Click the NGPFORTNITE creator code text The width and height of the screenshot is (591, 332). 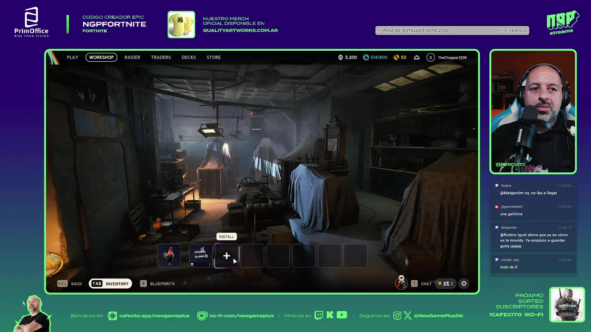tap(114, 24)
